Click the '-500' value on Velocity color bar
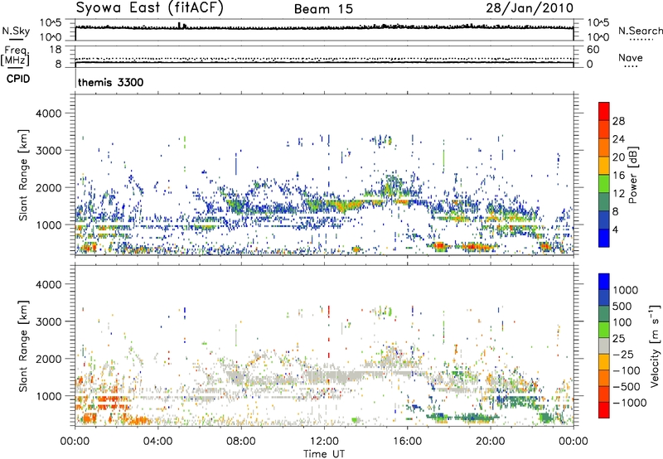 point(627,387)
